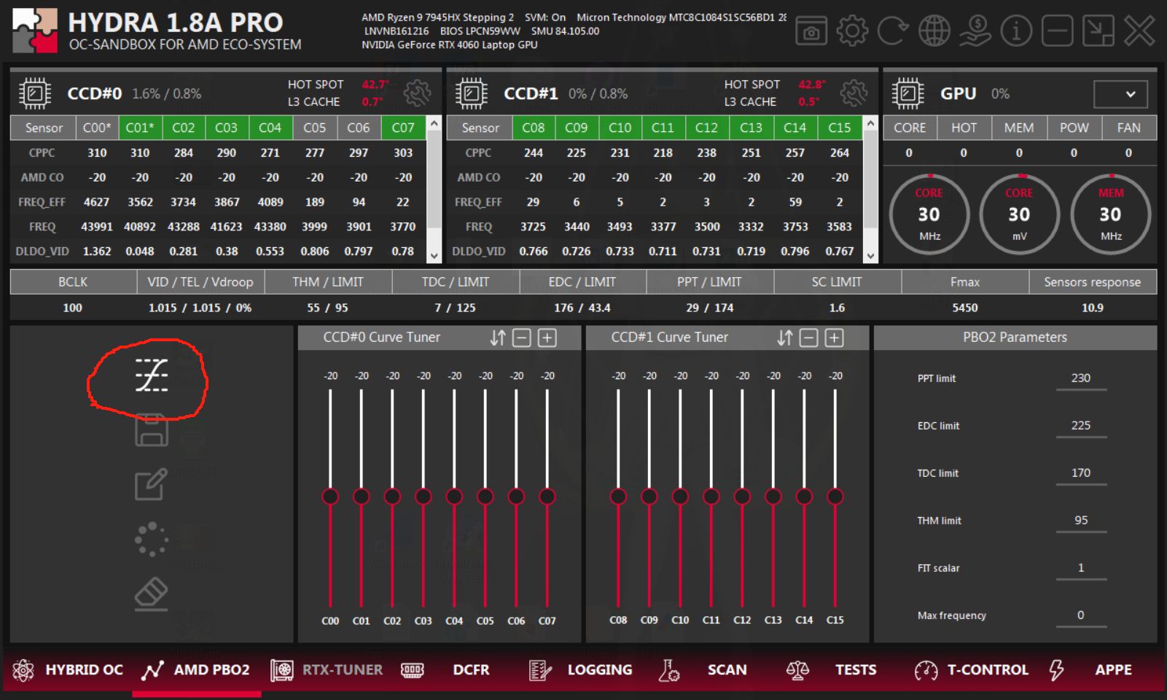Switch to RTX-TUNER tab
This screenshot has height=700, width=1167.
[x=327, y=670]
